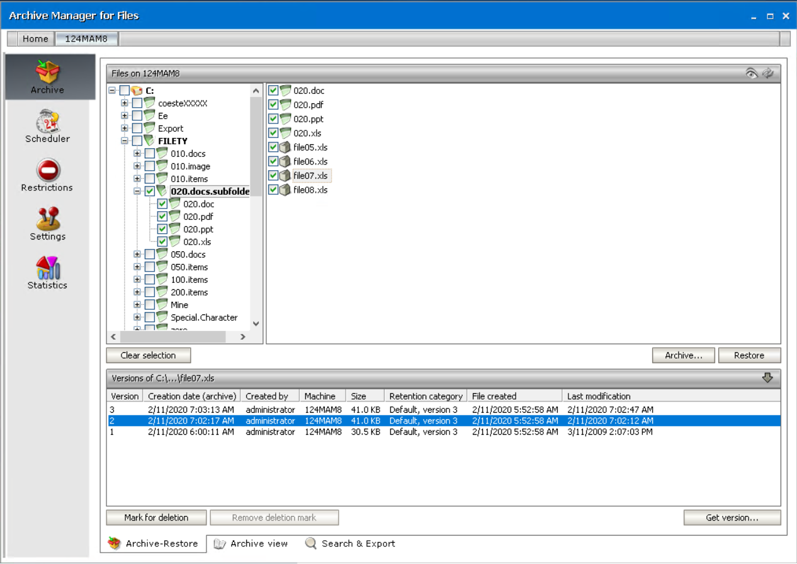Toggle the 020.docs.subfolder tree checkbox
Image resolution: width=797 pixels, height=564 pixels.
(149, 191)
